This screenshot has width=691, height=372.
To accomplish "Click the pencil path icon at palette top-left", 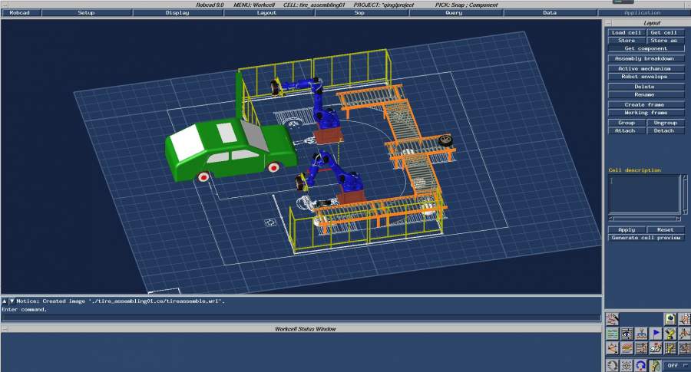I will pyautogui.click(x=612, y=318).
